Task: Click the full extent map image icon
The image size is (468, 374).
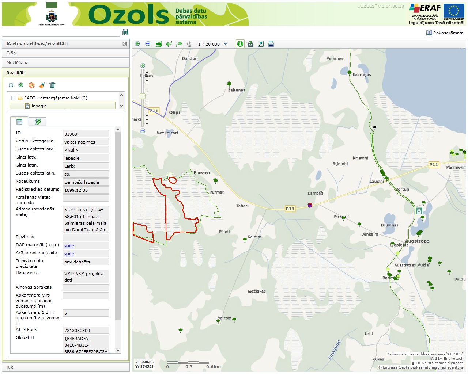Action: tap(158, 44)
